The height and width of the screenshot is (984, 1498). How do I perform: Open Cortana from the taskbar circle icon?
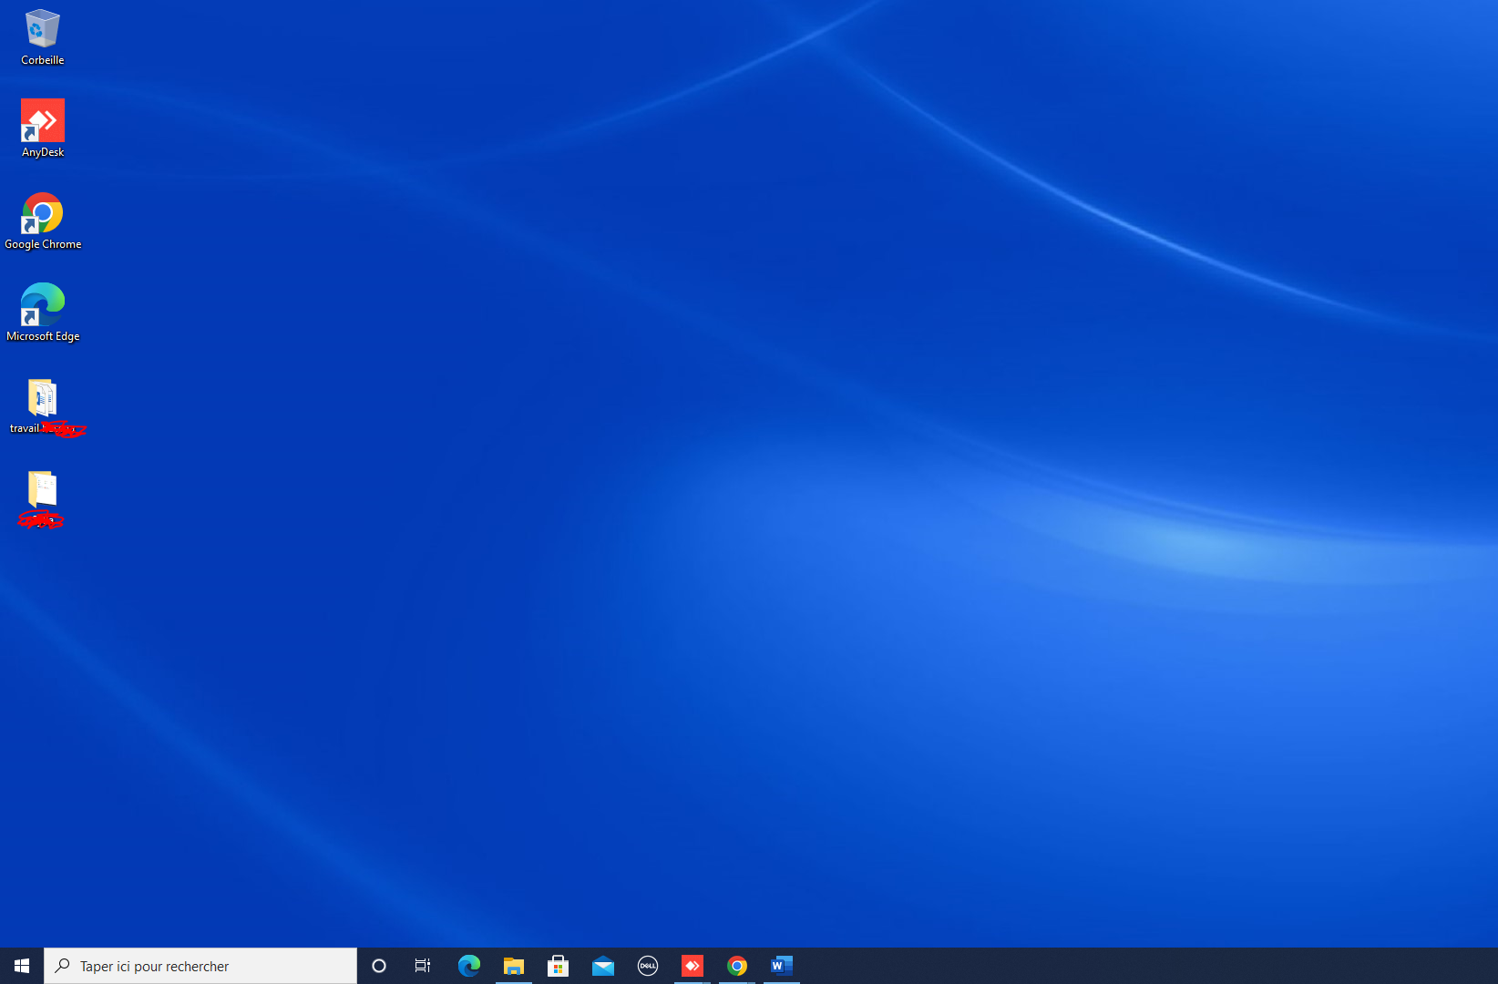coord(379,966)
